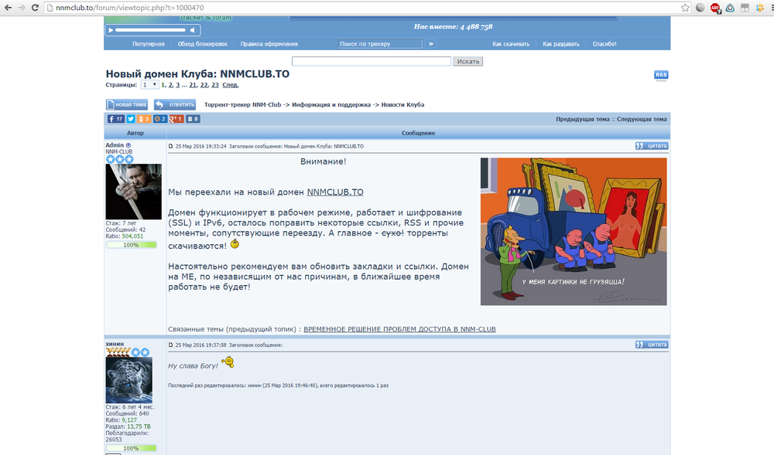Reload the page with the refresh icon
The image size is (774, 455).
(35, 8)
